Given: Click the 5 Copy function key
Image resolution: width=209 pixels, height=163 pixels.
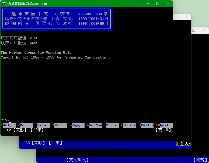Looking at the screenshot, I should [77, 125].
